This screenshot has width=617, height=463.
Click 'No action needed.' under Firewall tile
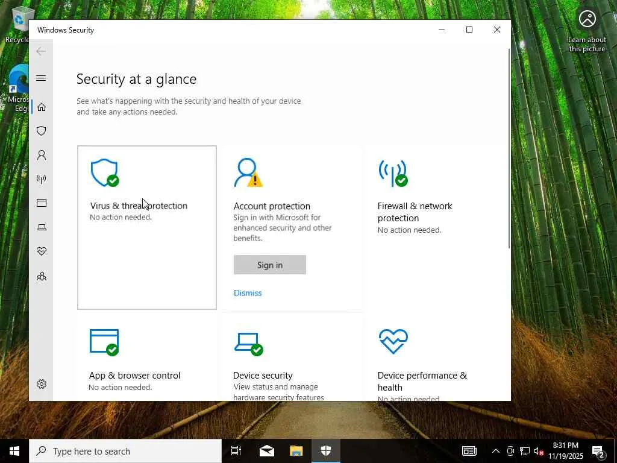409,230
